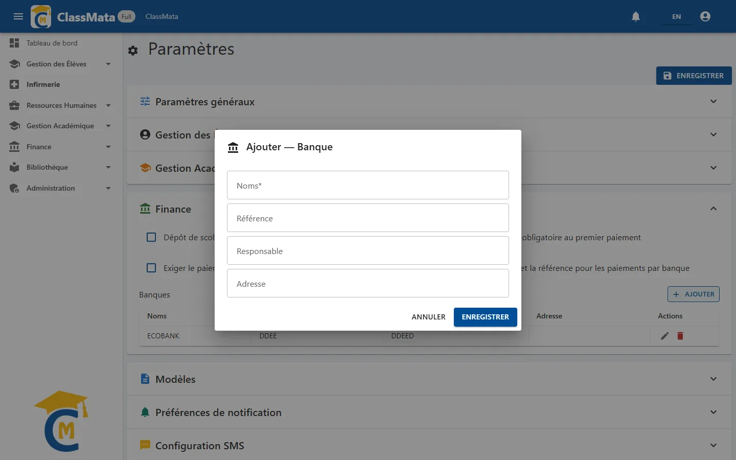Focus the Noms input field
Image resolution: width=736 pixels, height=460 pixels.
[x=368, y=185]
